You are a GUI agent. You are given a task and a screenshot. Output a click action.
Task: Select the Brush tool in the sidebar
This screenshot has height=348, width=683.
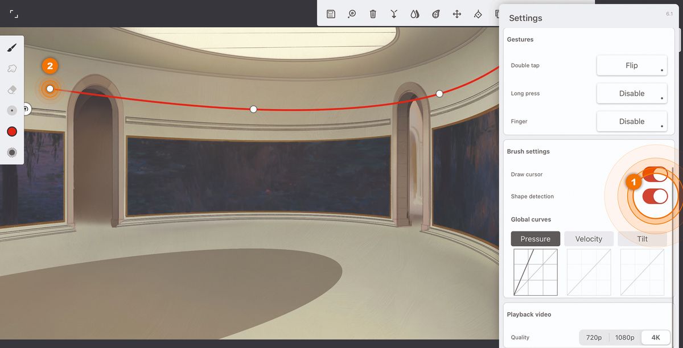(x=12, y=47)
